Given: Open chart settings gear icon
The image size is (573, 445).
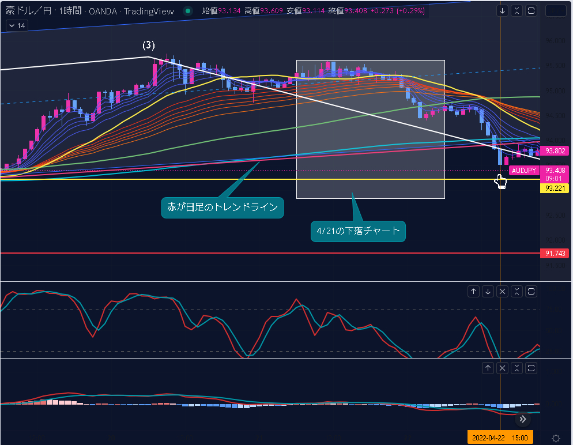Looking at the screenshot, I should 556,438.
